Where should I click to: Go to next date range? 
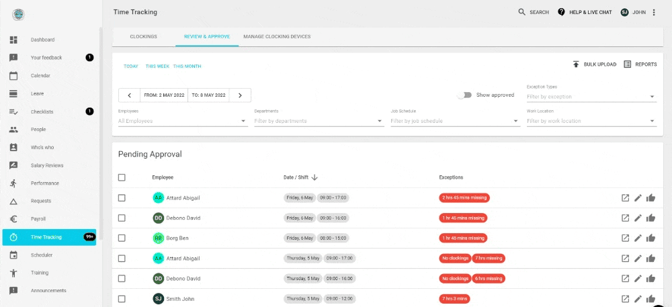pyautogui.click(x=240, y=95)
